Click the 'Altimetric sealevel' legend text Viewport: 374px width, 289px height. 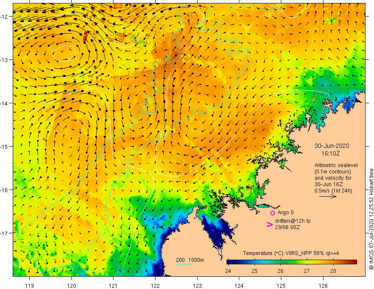336,165
